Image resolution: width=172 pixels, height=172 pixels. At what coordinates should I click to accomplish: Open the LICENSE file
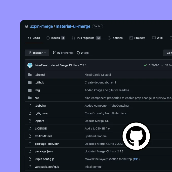pyautogui.click(x=41, y=128)
